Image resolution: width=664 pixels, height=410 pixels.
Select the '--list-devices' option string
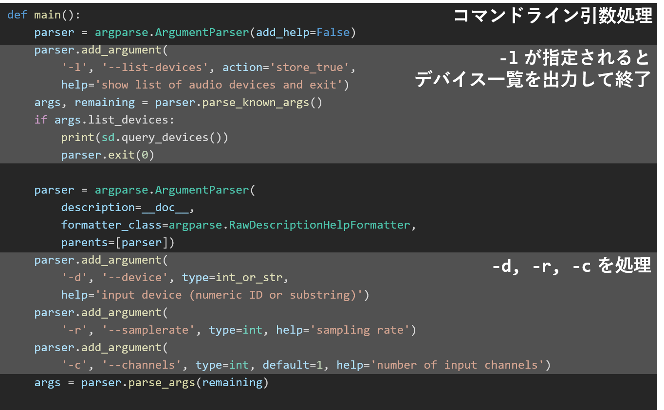(x=155, y=68)
